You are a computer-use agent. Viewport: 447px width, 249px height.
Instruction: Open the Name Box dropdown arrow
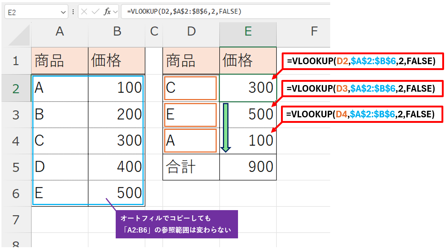coord(62,12)
